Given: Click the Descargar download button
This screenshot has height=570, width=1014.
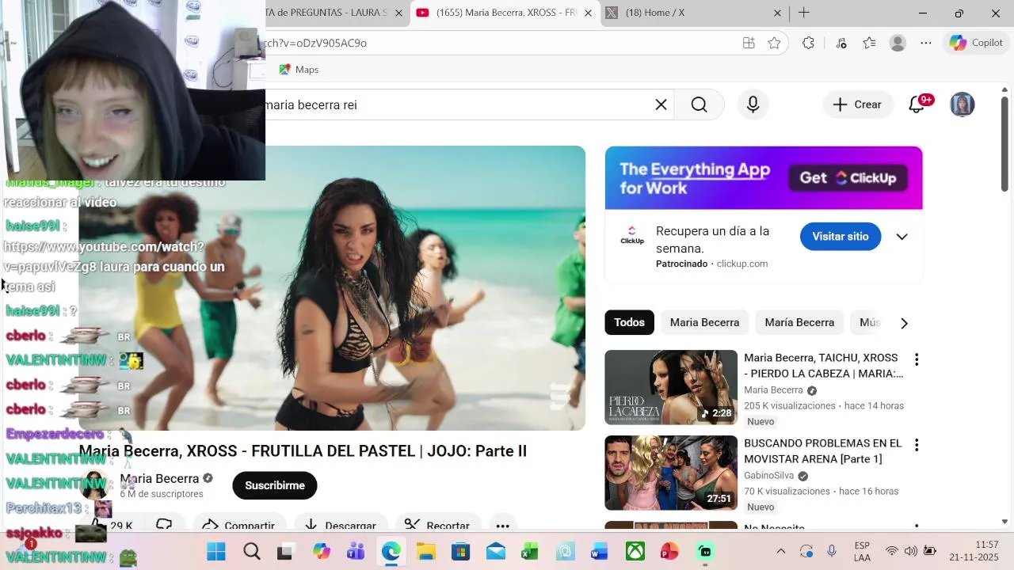Looking at the screenshot, I should [x=341, y=526].
